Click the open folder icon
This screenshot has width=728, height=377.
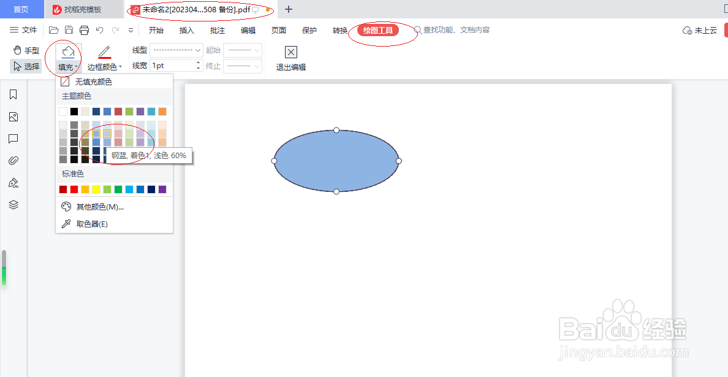54,30
